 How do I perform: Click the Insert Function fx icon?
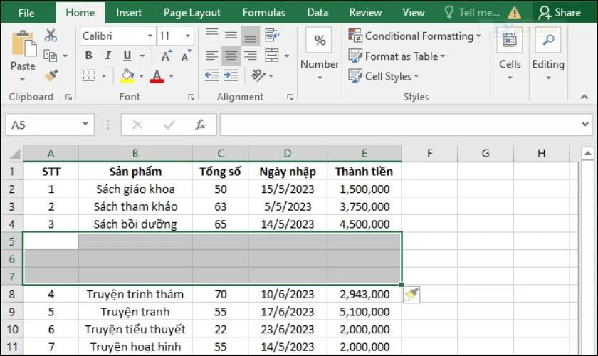point(200,125)
